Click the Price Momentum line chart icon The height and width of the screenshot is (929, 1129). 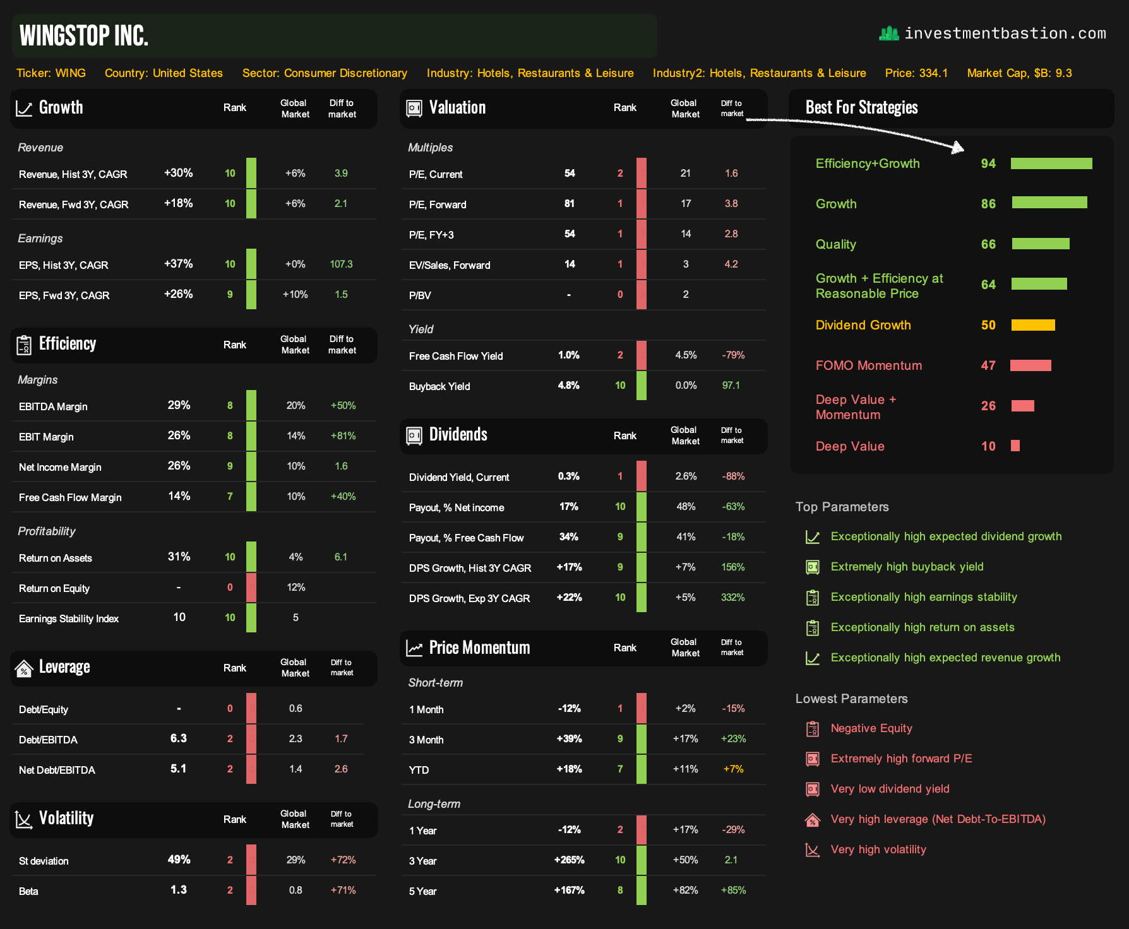click(x=414, y=648)
